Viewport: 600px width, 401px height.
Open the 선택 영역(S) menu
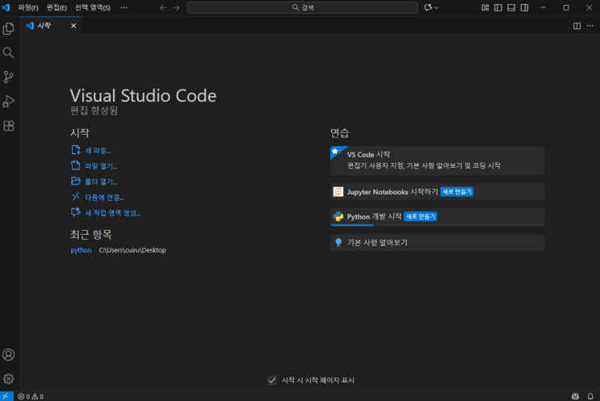click(x=92, y=7)
